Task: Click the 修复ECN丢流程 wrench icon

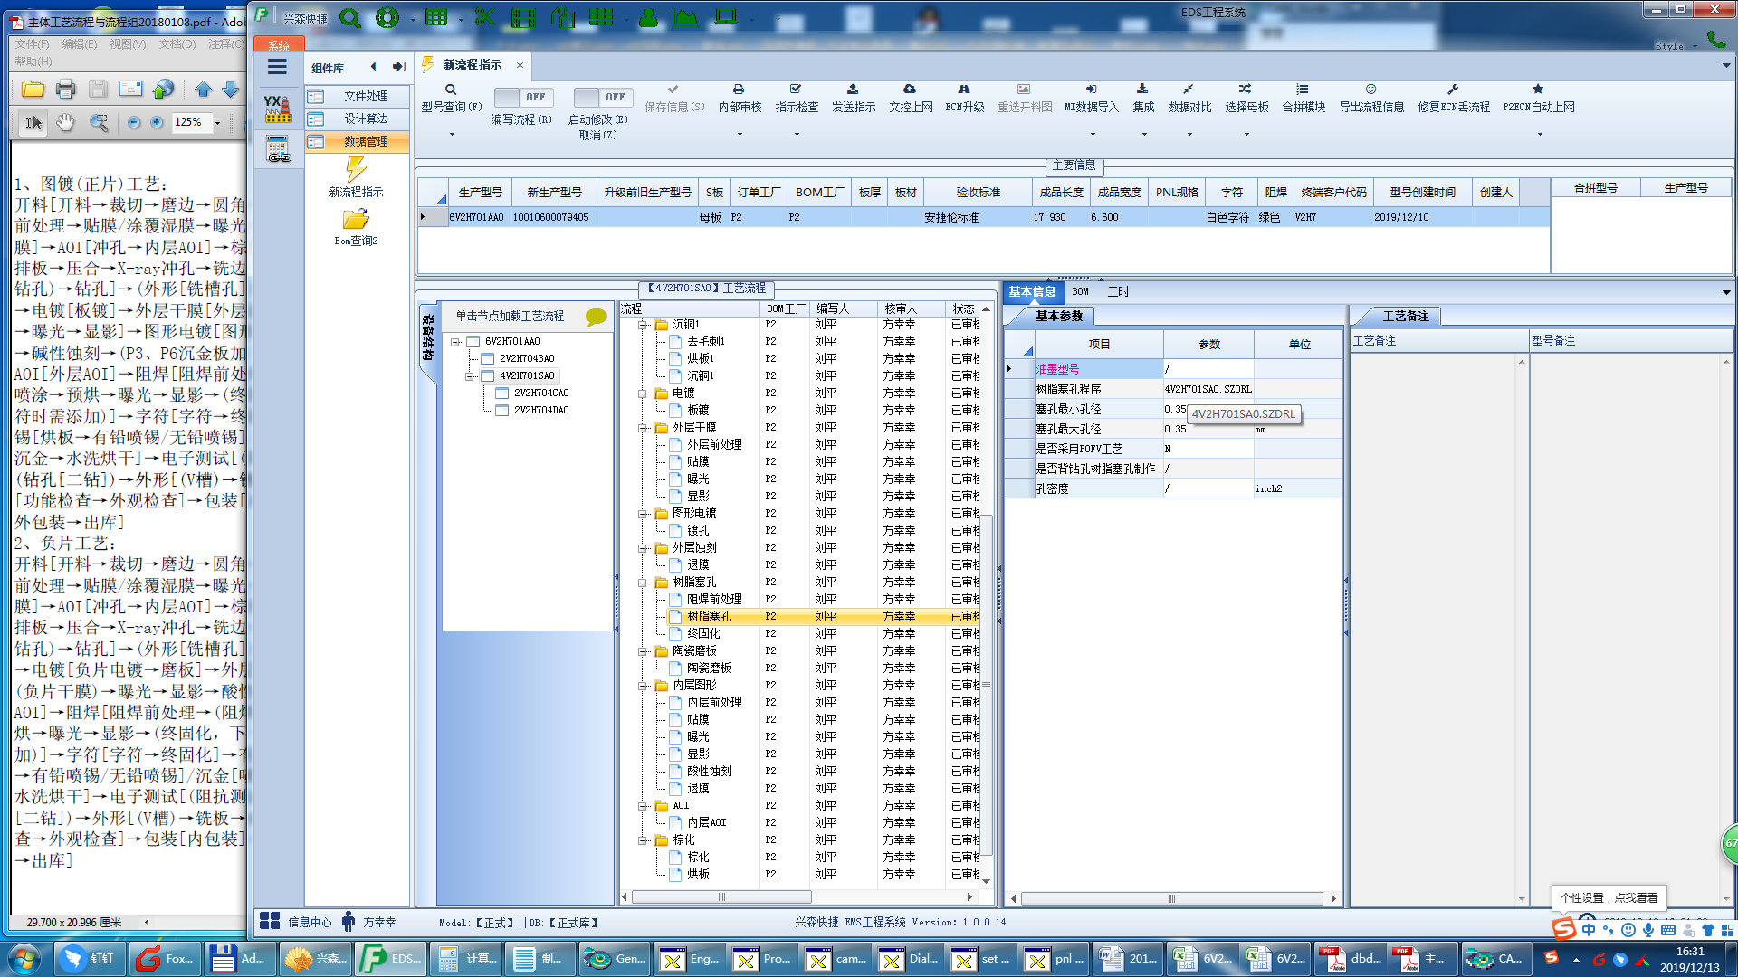Action: coord(1453,90)
